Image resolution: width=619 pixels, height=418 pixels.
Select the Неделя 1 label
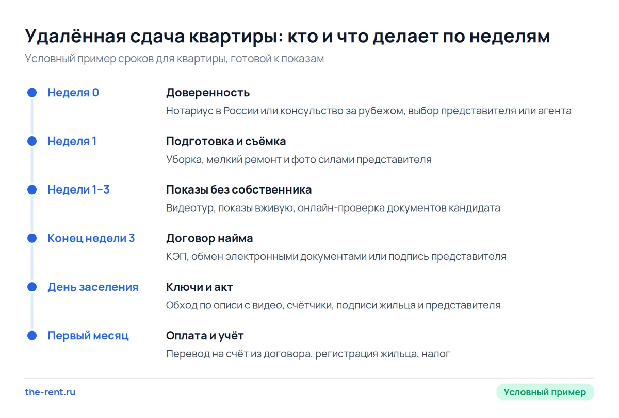pos(72,141)
